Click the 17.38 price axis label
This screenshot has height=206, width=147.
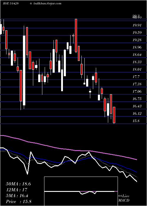(137, 84)
